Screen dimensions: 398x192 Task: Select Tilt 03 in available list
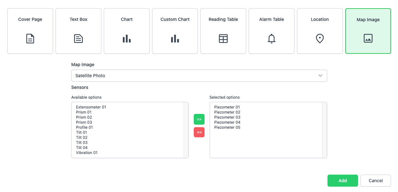[82, 143]
